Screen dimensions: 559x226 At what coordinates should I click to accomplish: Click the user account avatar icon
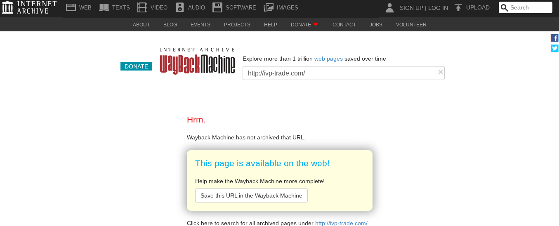[389, 8]
